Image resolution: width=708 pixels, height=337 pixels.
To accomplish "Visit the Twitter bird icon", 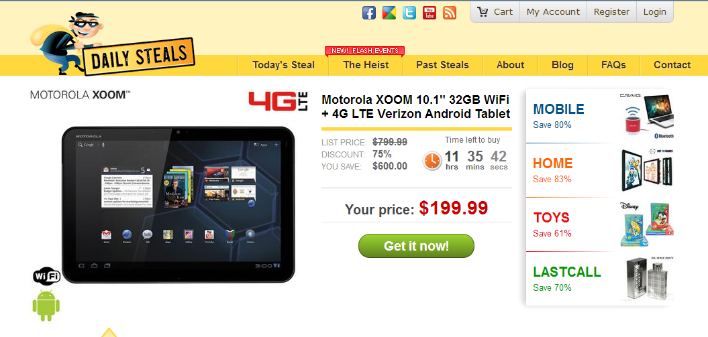I will click(409, 13).
